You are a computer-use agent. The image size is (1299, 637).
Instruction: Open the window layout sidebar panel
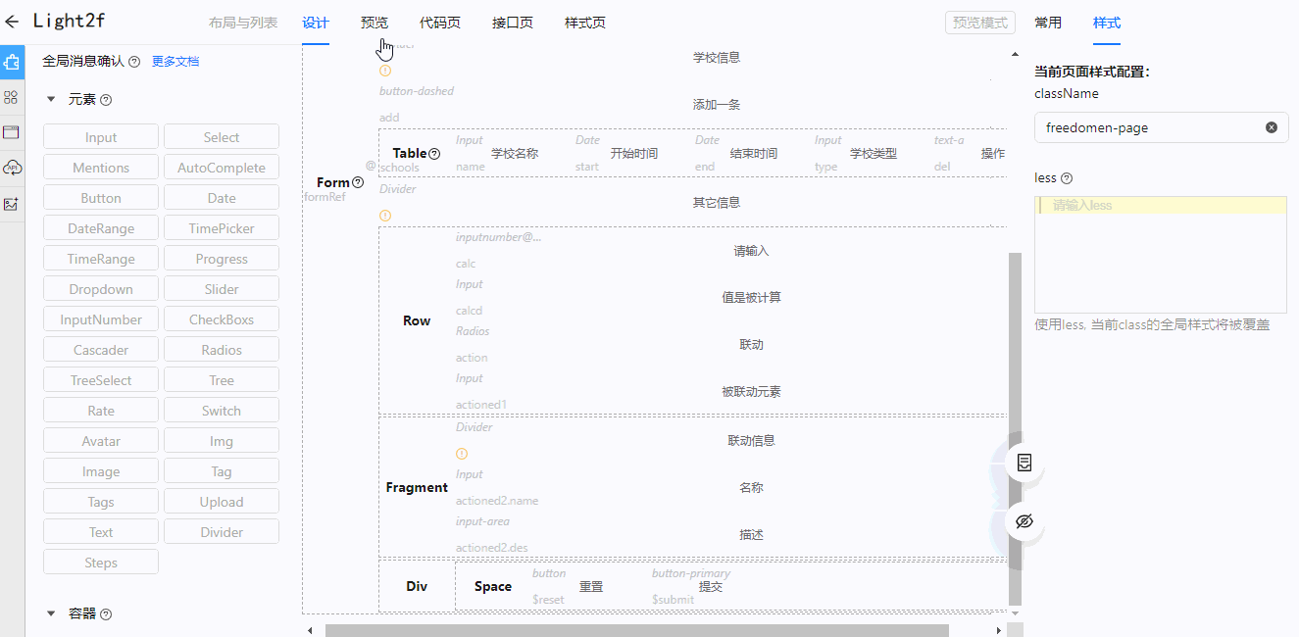point(12,132)
